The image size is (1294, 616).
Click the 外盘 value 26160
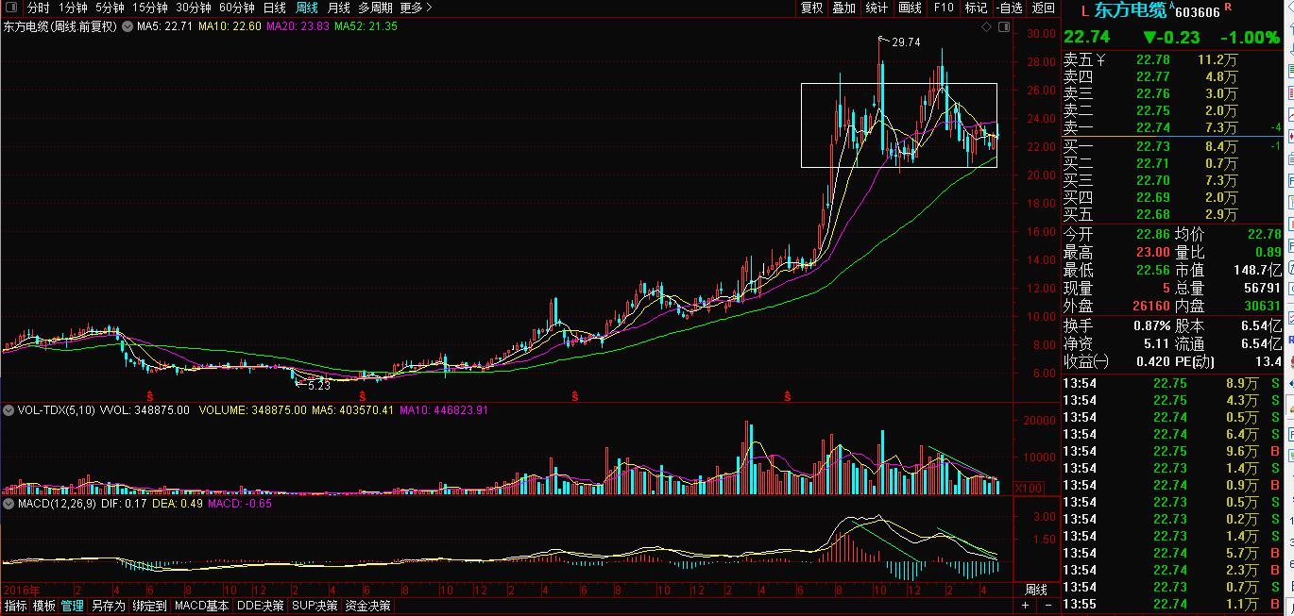(x=1151, y=306)
